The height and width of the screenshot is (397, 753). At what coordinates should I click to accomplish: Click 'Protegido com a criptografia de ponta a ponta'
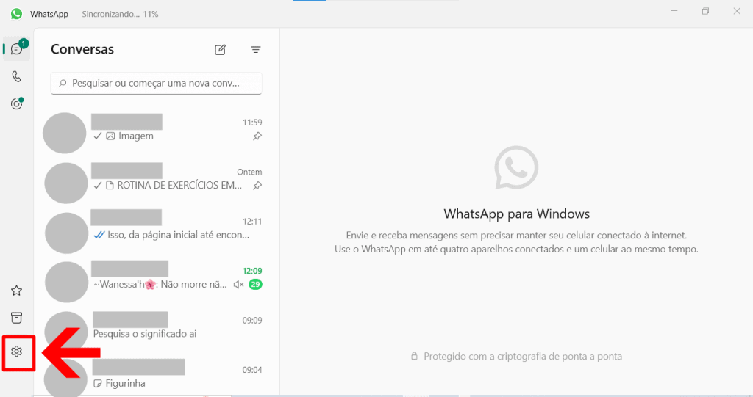(523, 356)
